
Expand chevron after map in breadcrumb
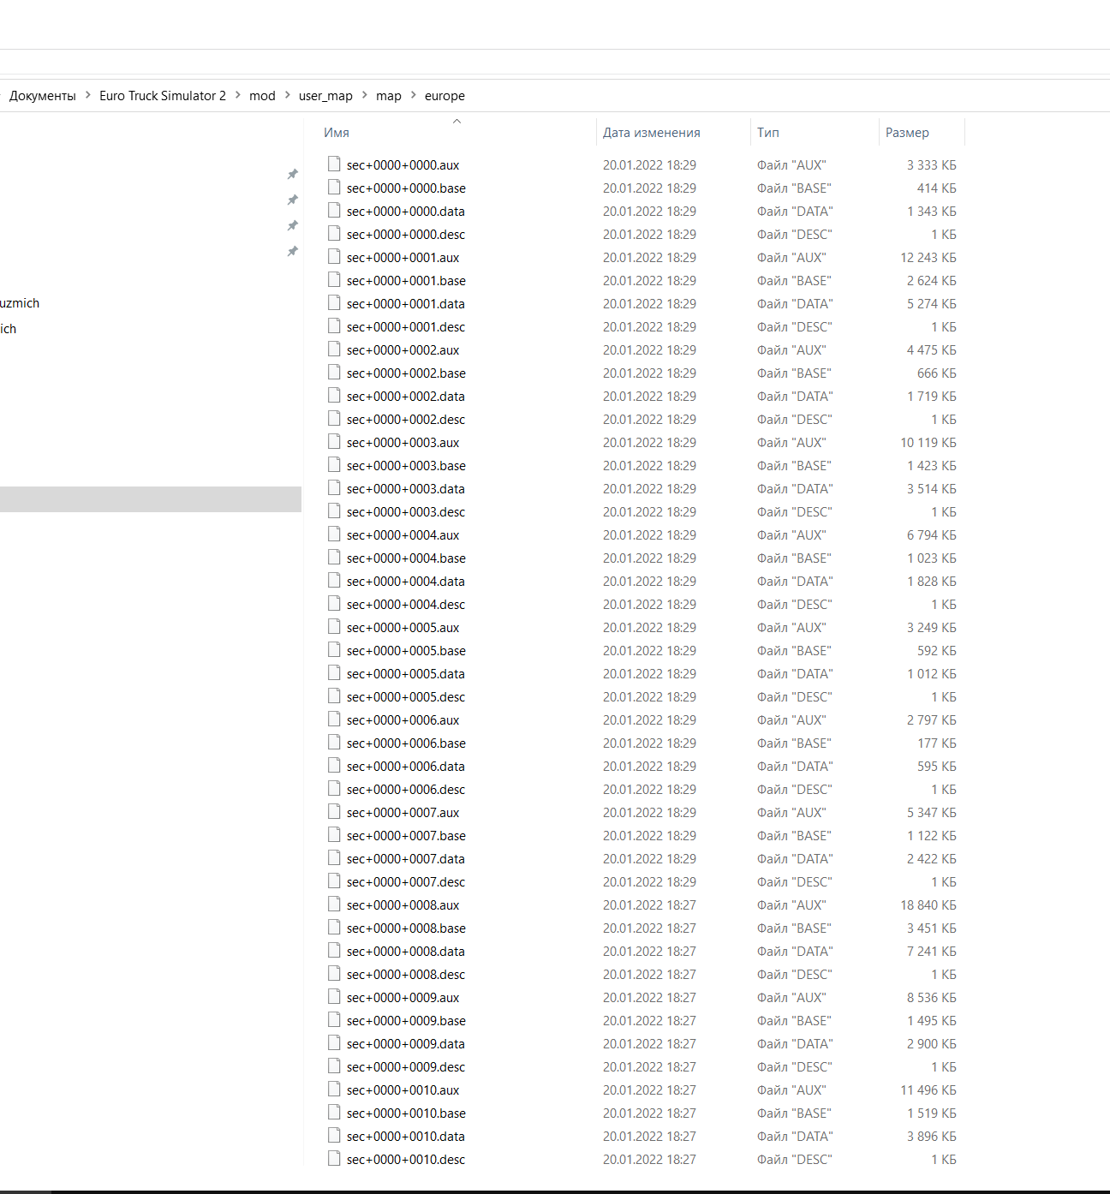(413, 95)
